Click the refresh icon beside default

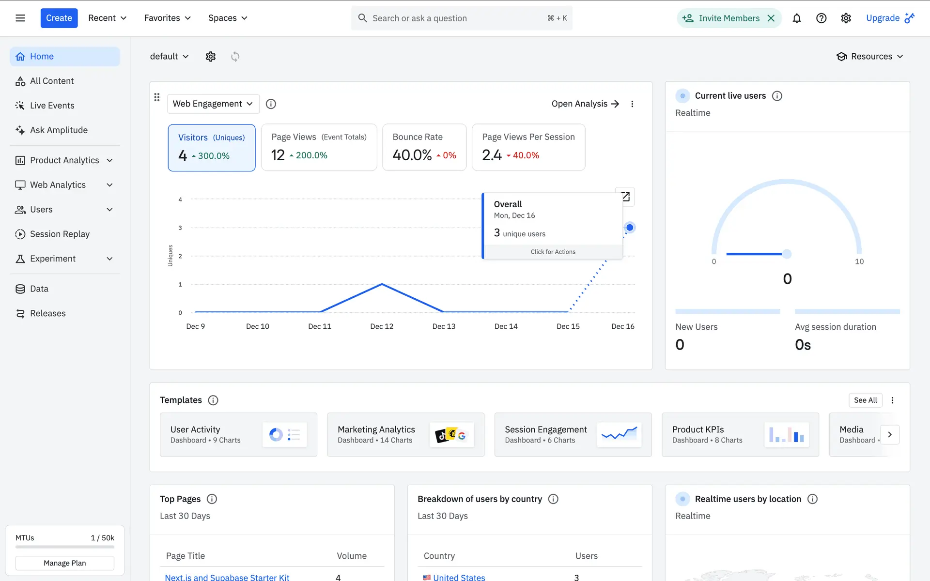[x=235, y=57]
